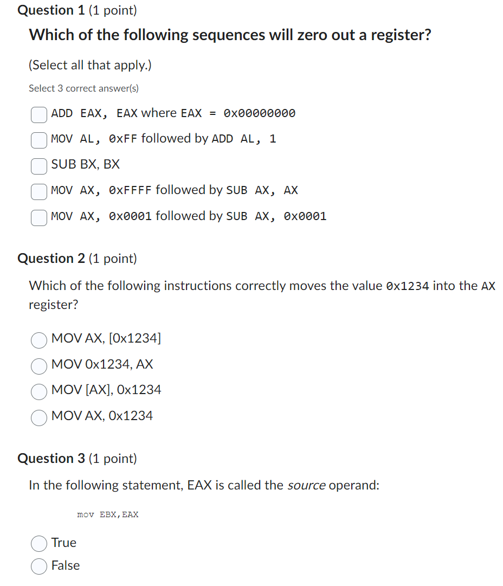
Task: Click the Question 2 heading
Action: (51, 258)
